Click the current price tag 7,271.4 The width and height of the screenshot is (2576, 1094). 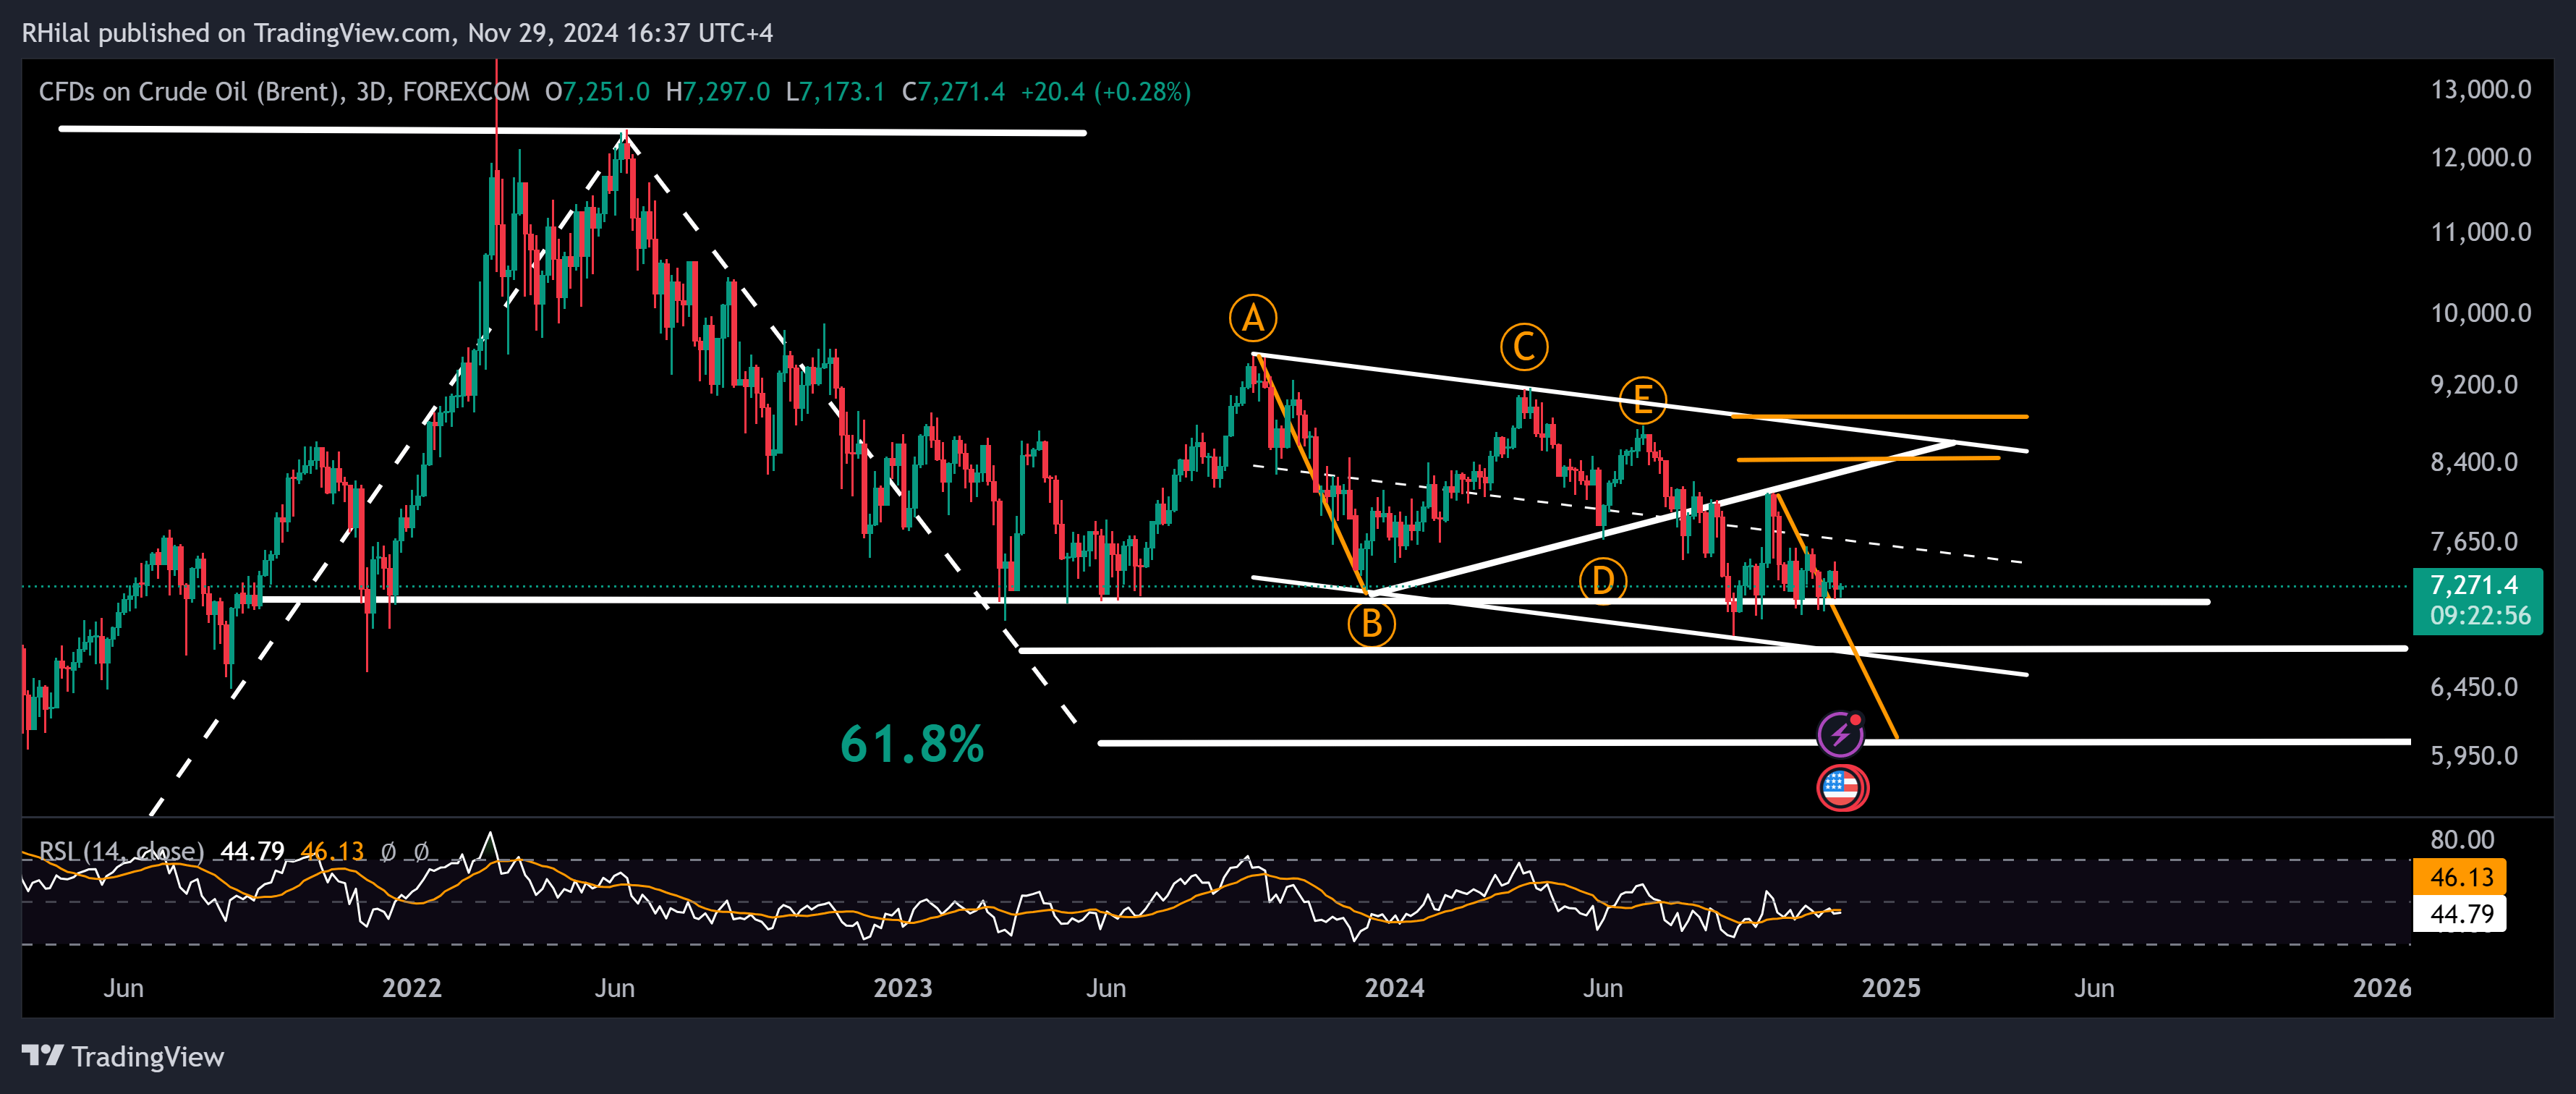pos(2478,601)
